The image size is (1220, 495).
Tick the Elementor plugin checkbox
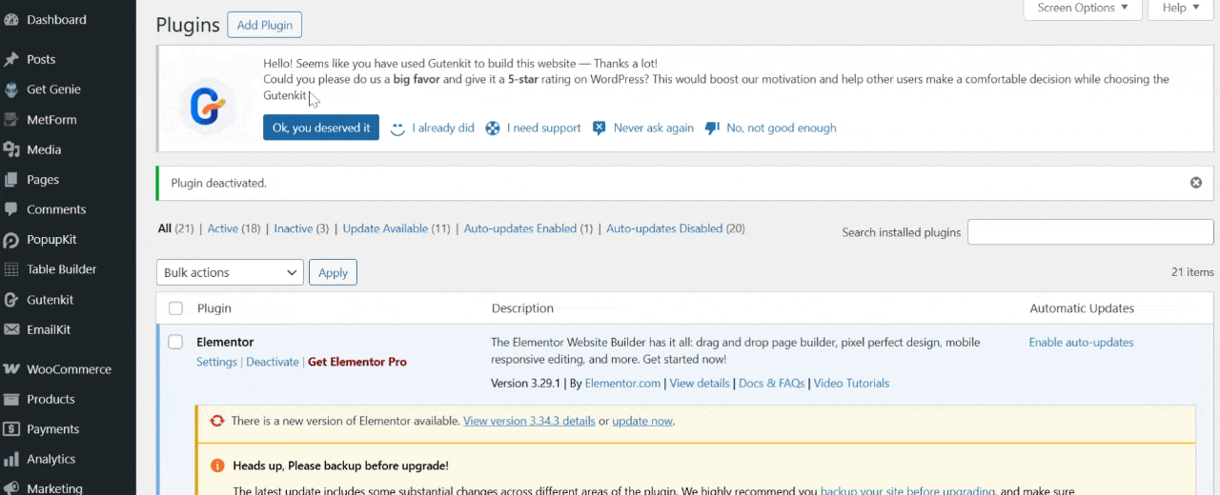(175, 342)
